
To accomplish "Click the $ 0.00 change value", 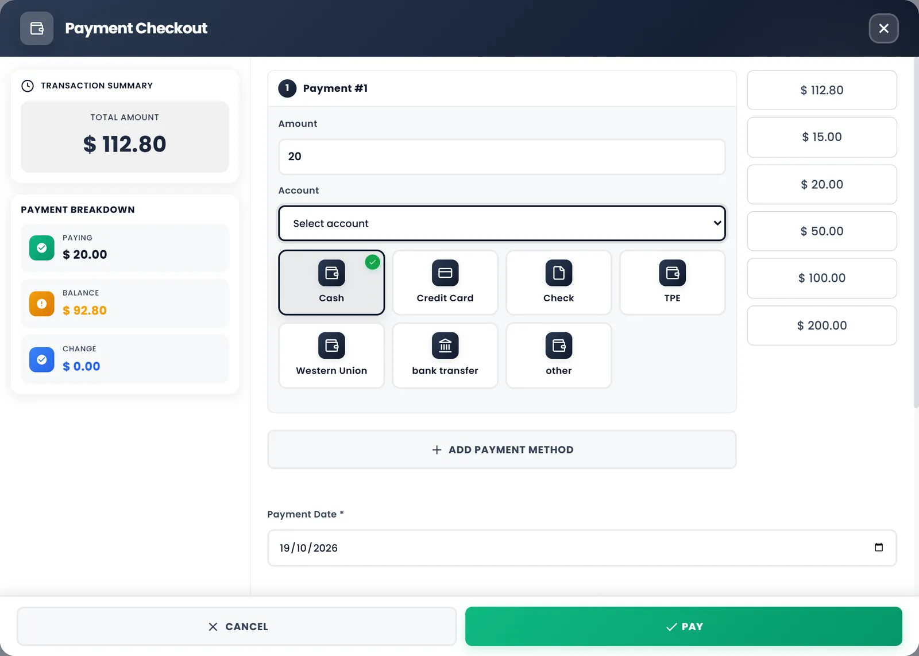I will coord(81,366).
